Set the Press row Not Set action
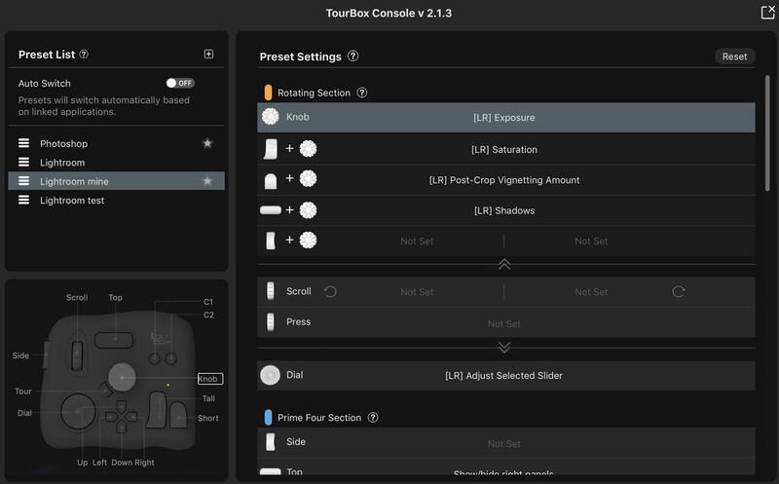 pyautogui.click(x=503, y=323)
